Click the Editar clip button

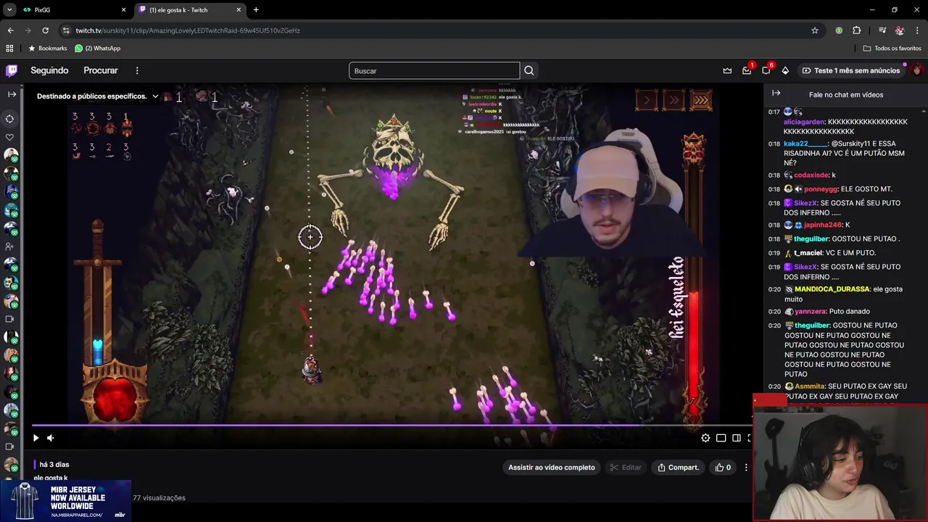[x=626, y=468]
